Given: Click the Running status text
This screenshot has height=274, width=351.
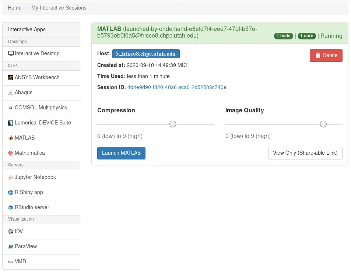Looking at the screenshot, I should tap(331, 36).
